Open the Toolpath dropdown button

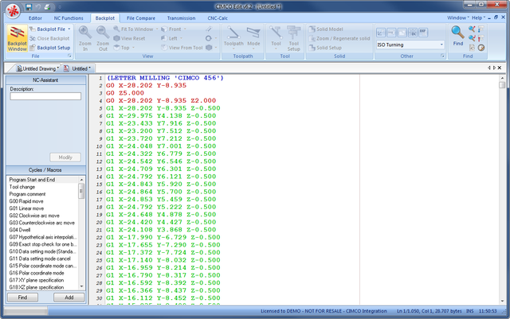(233, 38)
